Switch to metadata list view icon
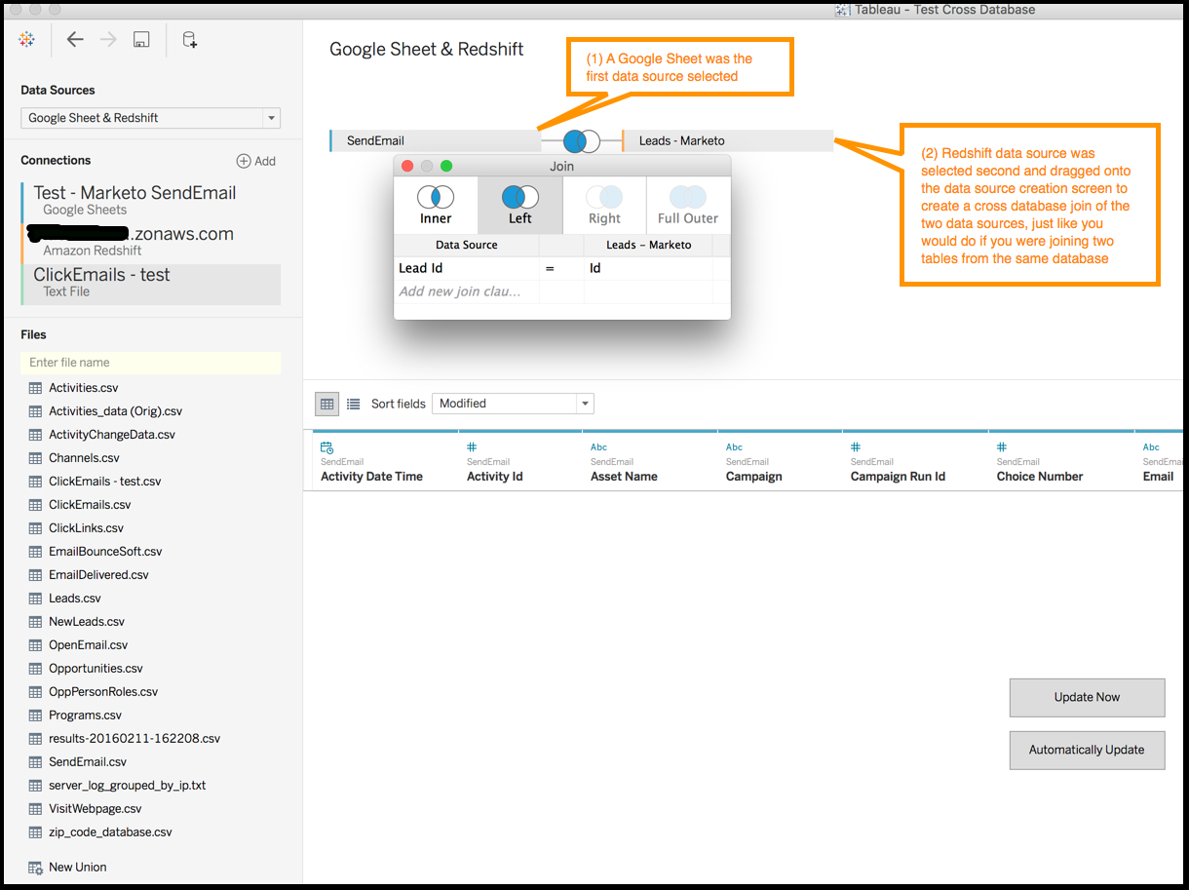The height and width of the screenshot is (890, 1189). [354, 404]
